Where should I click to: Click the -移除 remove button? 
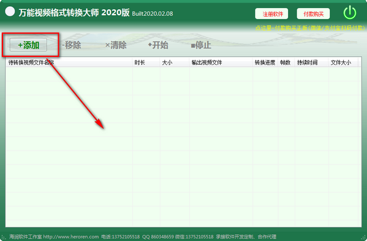[72, 45]
